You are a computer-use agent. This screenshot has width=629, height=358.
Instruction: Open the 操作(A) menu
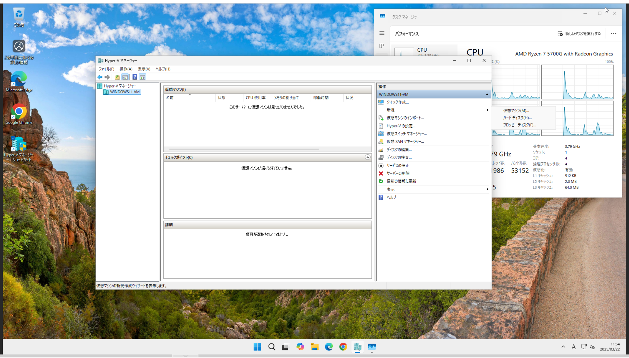click(x=126, y=69)
